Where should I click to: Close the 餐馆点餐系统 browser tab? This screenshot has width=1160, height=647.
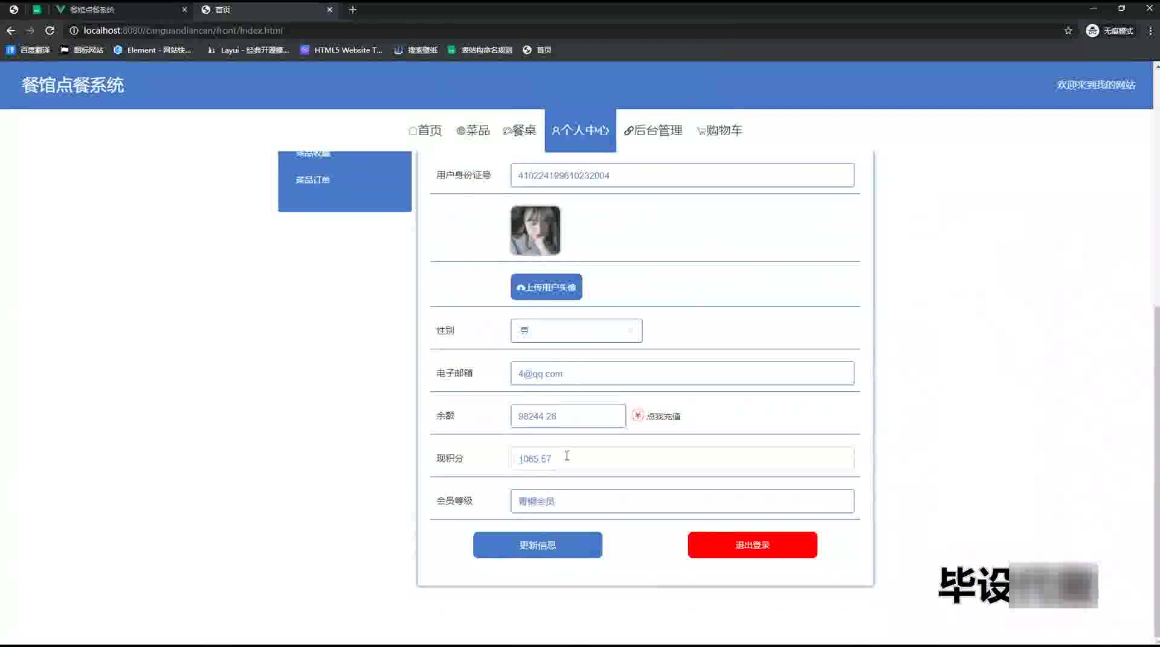point(184,10)
